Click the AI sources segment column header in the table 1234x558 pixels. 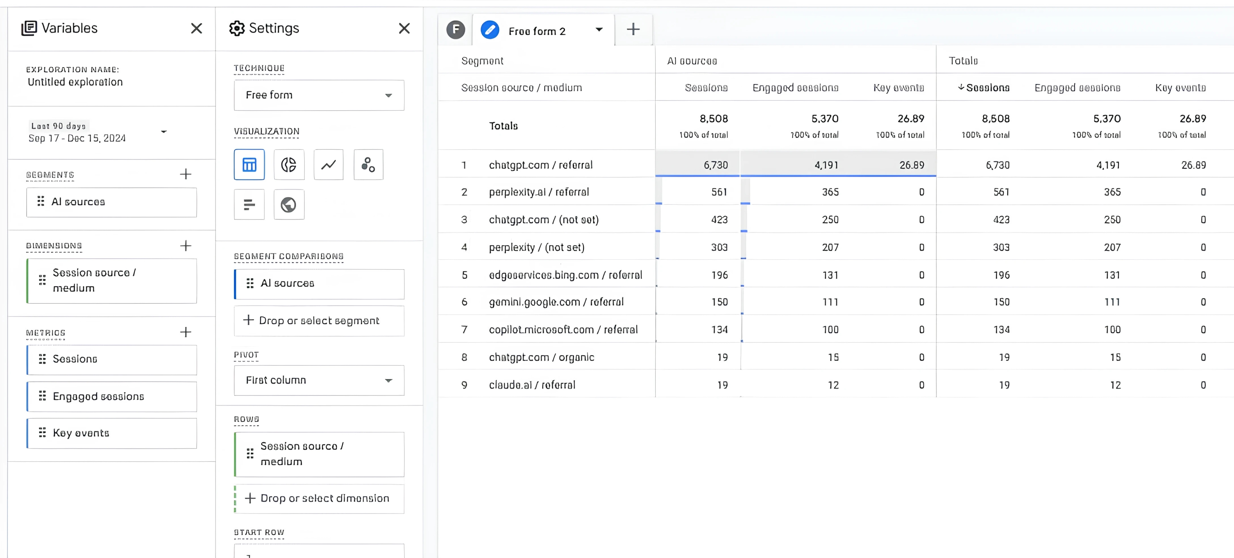[x=692, y=61]
